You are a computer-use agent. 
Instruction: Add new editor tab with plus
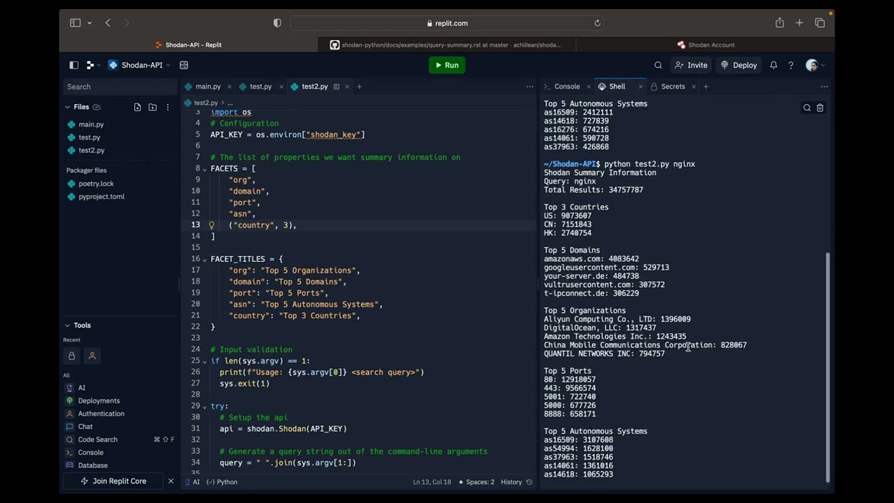pyautogui.click(x=359, y=87)
